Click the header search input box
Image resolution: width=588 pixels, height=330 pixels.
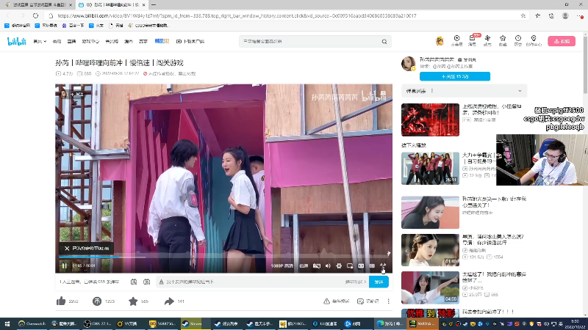click(x=310, y=42)
